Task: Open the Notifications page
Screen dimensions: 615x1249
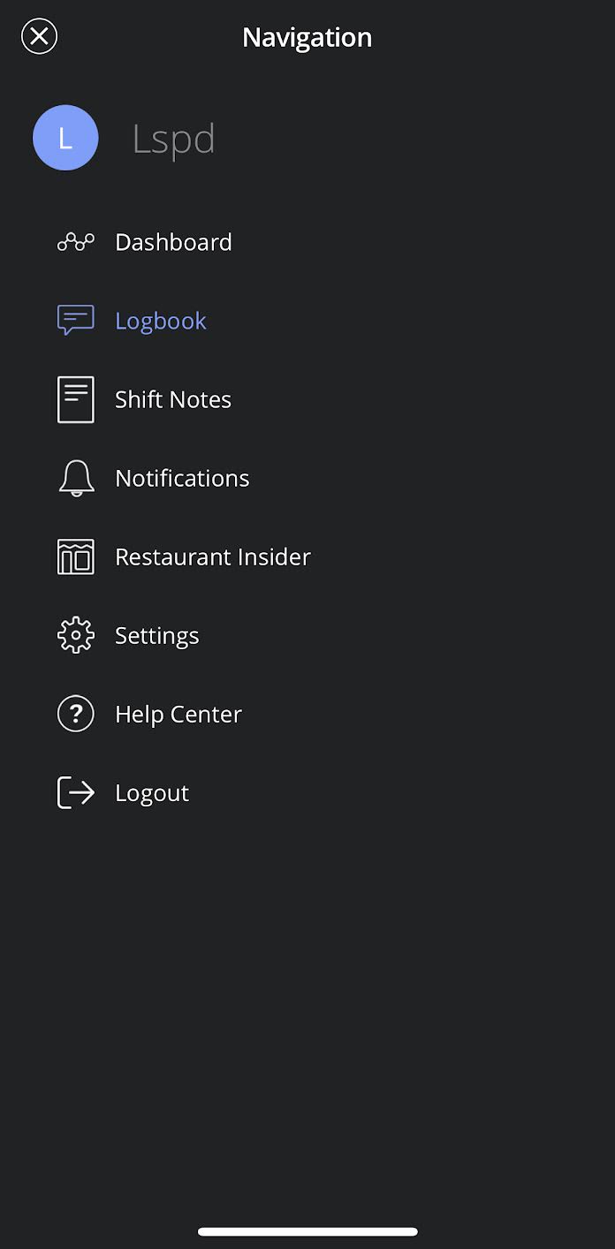Action: 182,478
